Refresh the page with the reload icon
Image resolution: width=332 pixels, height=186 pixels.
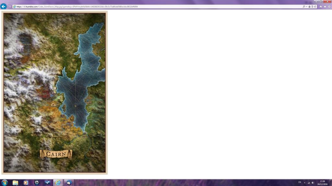[x=315, y=6]
